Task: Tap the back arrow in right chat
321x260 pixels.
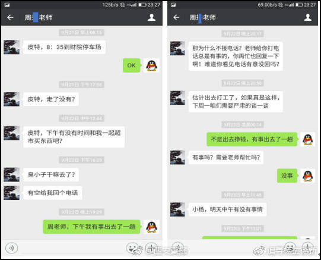Action: tap(176, 17)
